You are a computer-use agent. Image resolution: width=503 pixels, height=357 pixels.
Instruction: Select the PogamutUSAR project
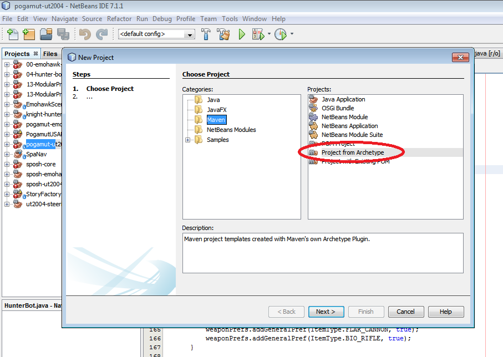point(44,134)
